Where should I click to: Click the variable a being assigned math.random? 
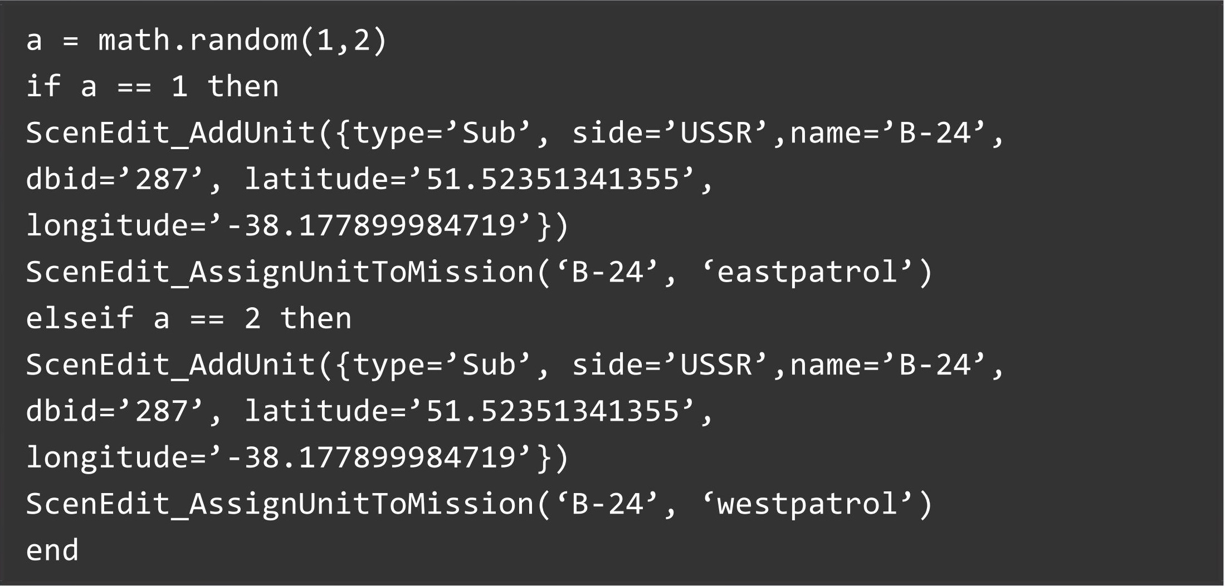34,41
